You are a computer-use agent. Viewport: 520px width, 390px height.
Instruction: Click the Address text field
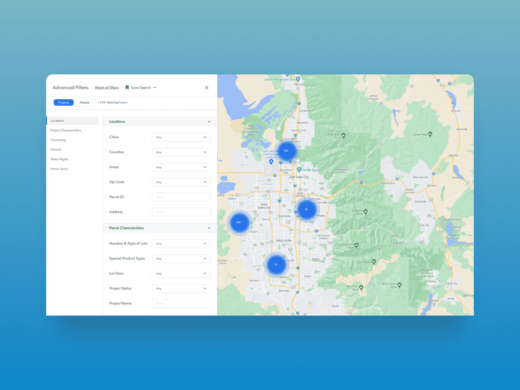point(181,212)
